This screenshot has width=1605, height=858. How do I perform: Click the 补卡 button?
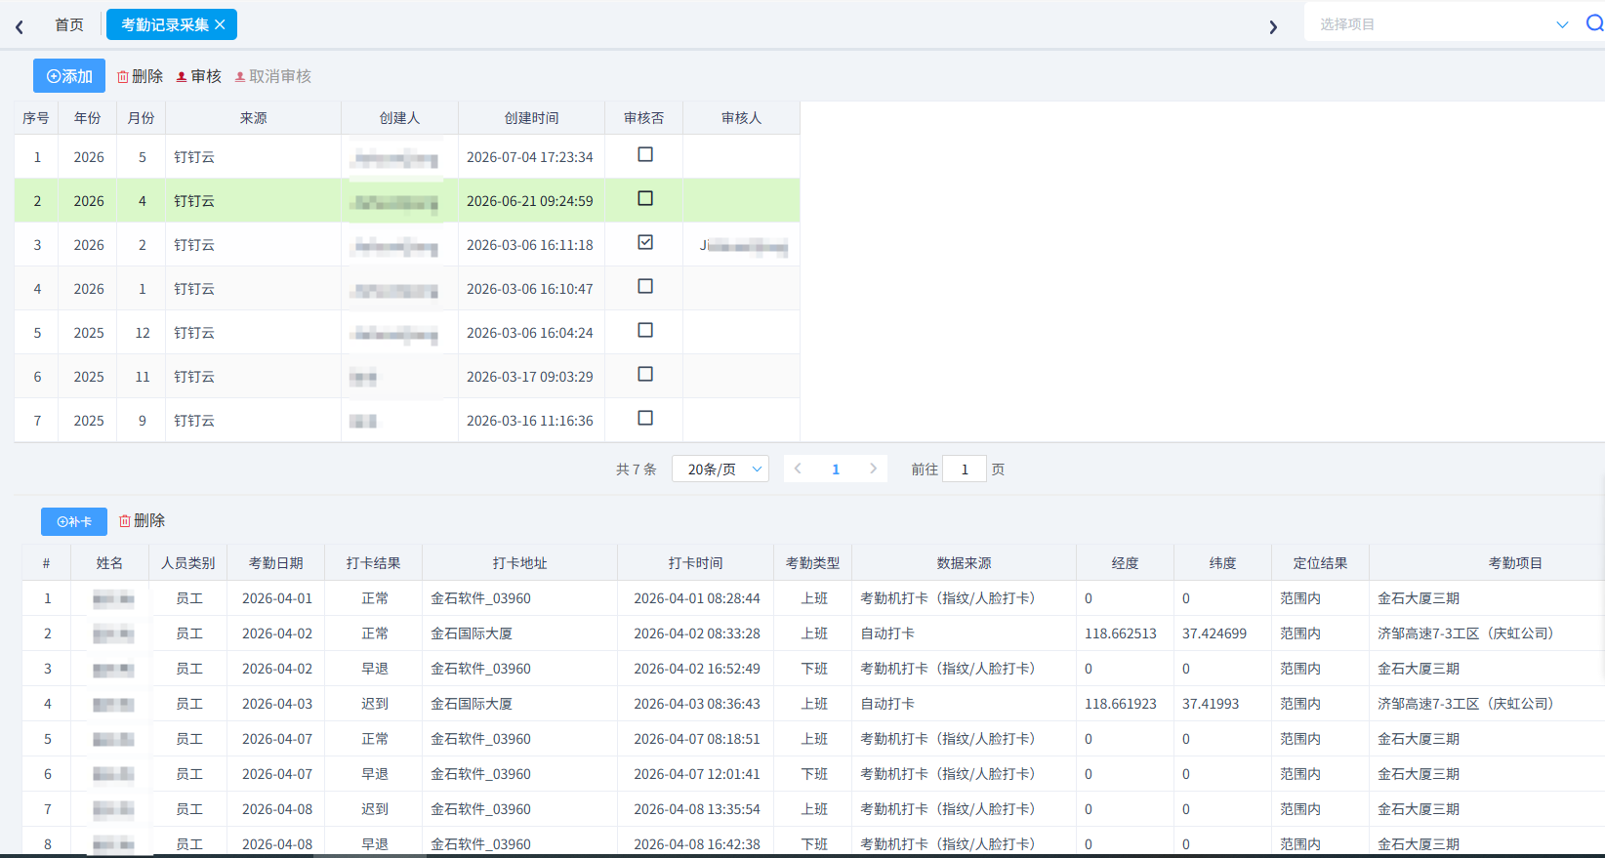pos(74,521)
